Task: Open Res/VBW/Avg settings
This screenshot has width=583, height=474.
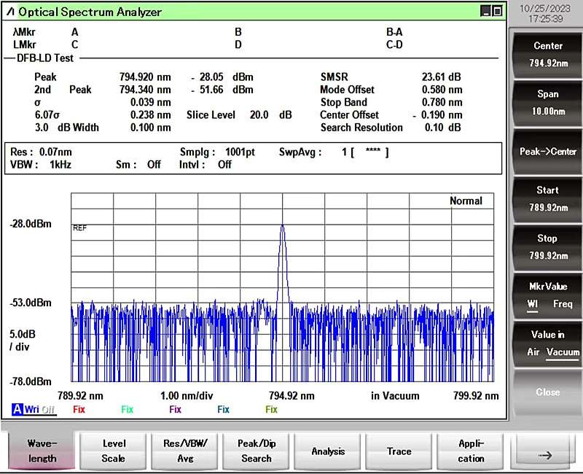Action: pyautogui.click(x=184, y=451)
